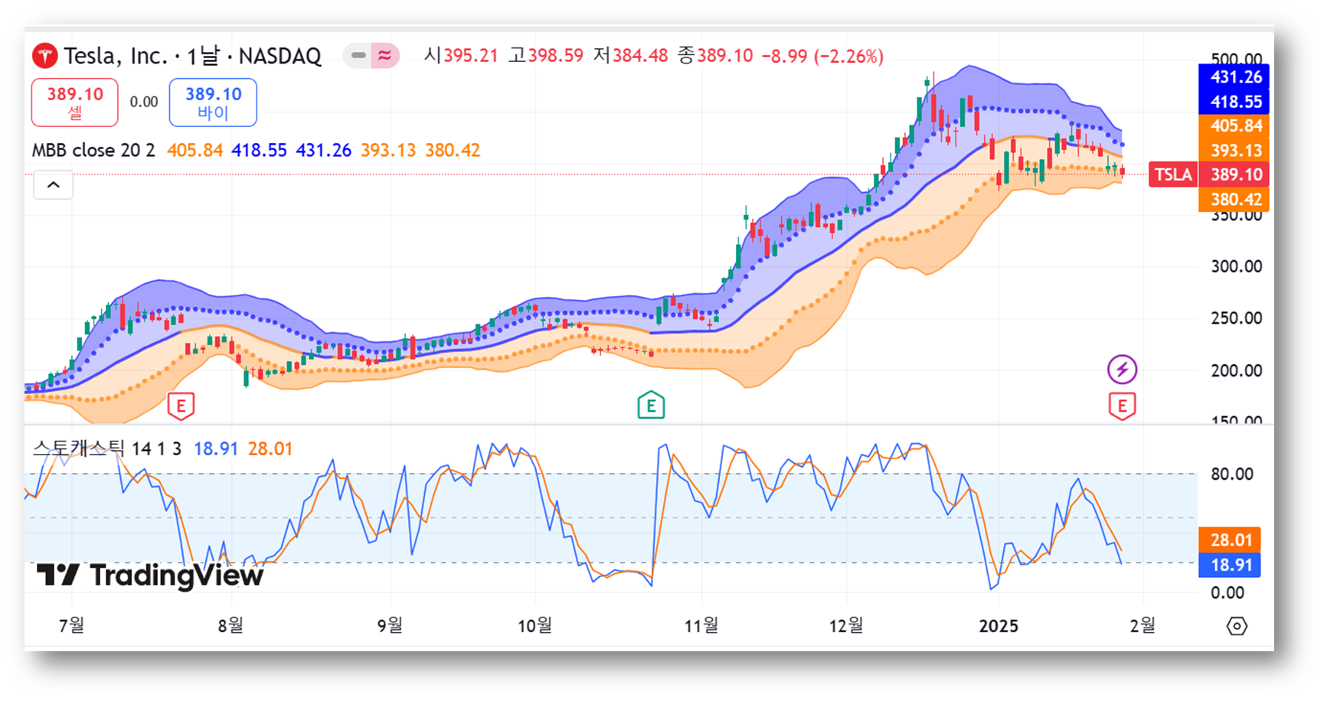The width and height of the screenshot is (1324, 701).
Task: Select the 스토캐스틱 14 1 3 indicator label
Action: [106, 448]
